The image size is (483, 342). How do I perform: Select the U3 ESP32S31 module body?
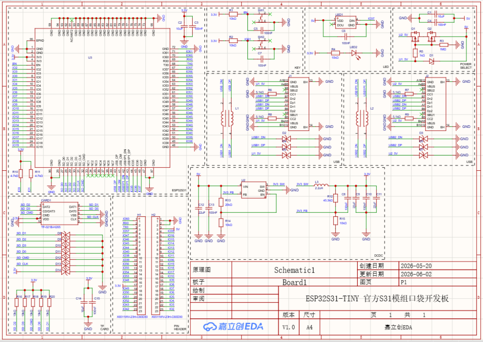tap(102, 98)
